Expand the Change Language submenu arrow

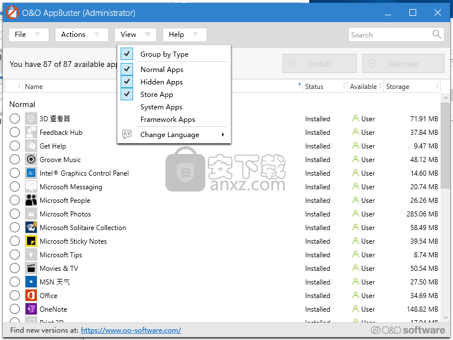[x=223, y=134]
